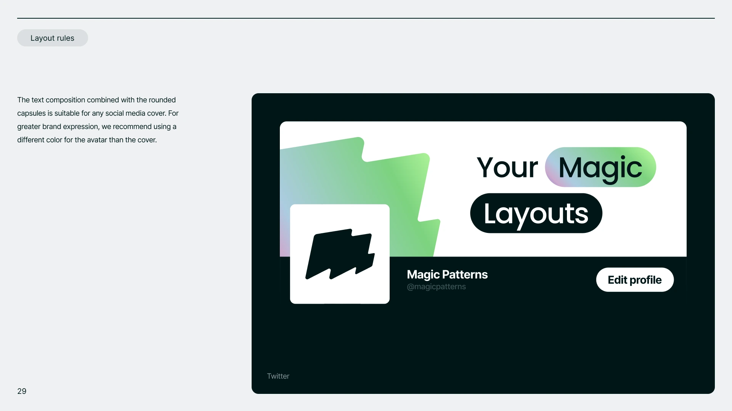732x411 pixels.
Task: Click the Edit profile button
Action: click(635, 280)
